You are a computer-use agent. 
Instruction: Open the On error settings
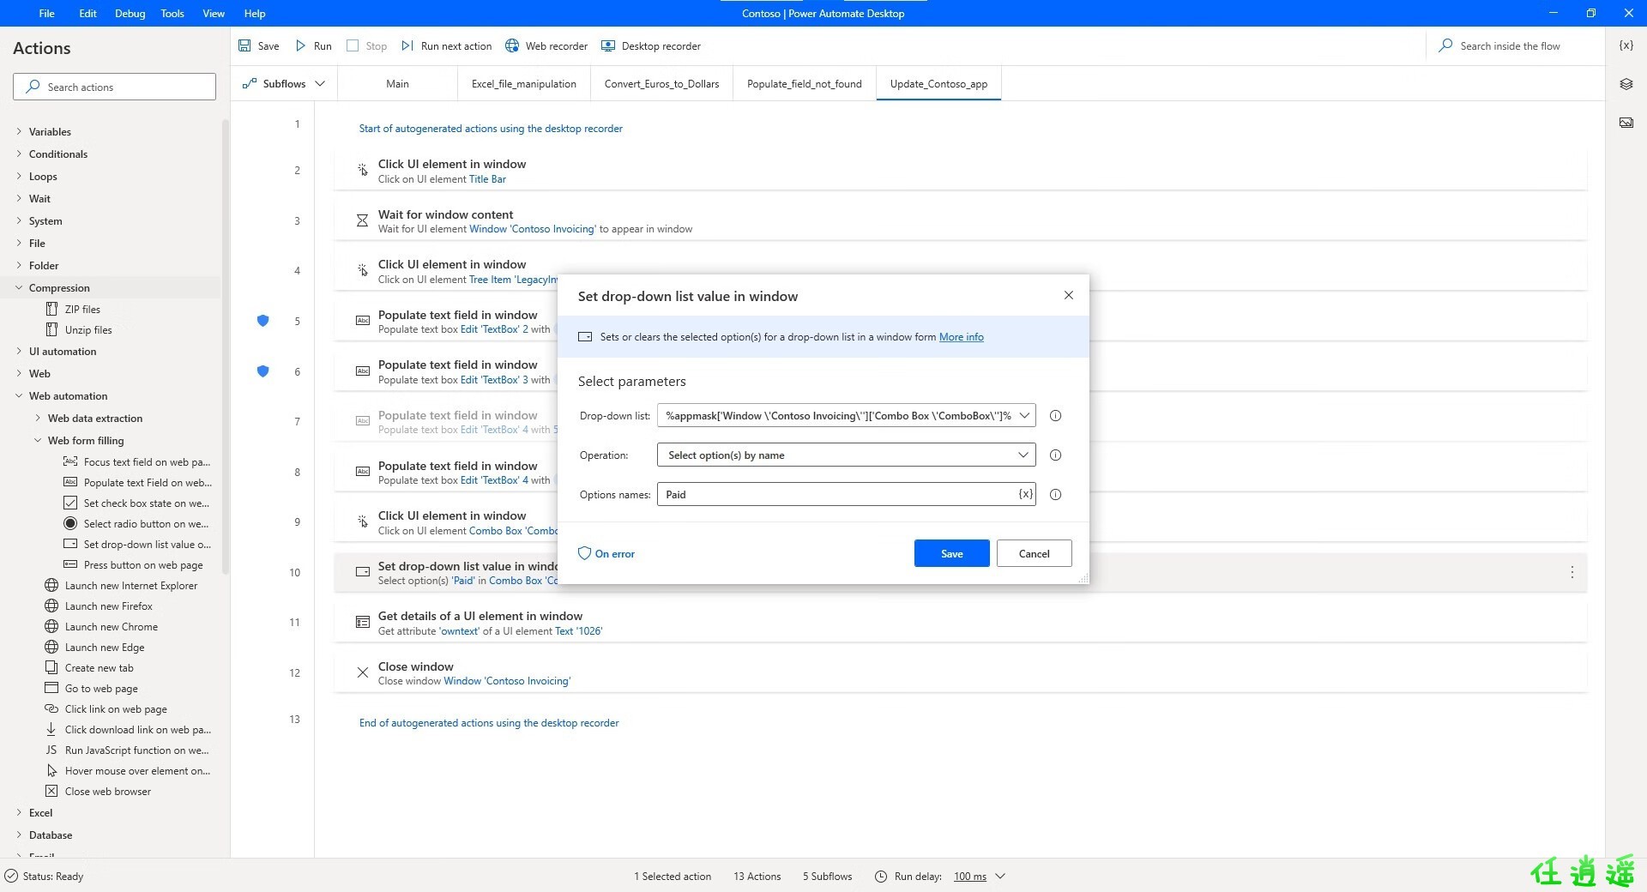click(x=606, y=554)
